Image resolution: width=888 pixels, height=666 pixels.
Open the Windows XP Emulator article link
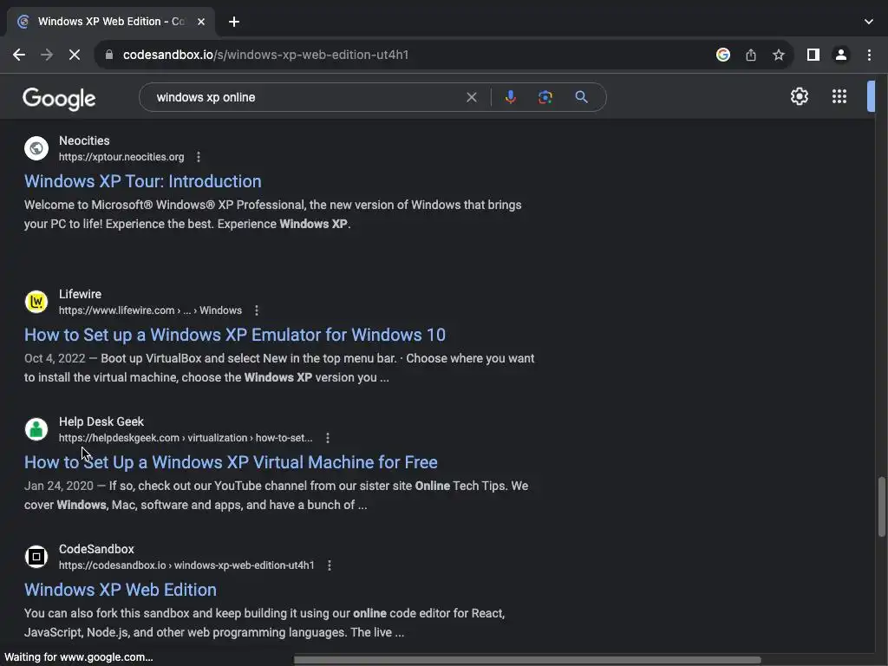(235, 335)
